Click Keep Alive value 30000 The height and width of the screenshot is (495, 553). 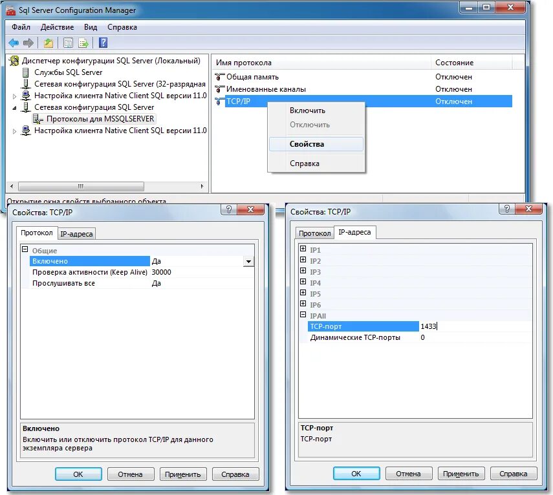tap(202, 272)
